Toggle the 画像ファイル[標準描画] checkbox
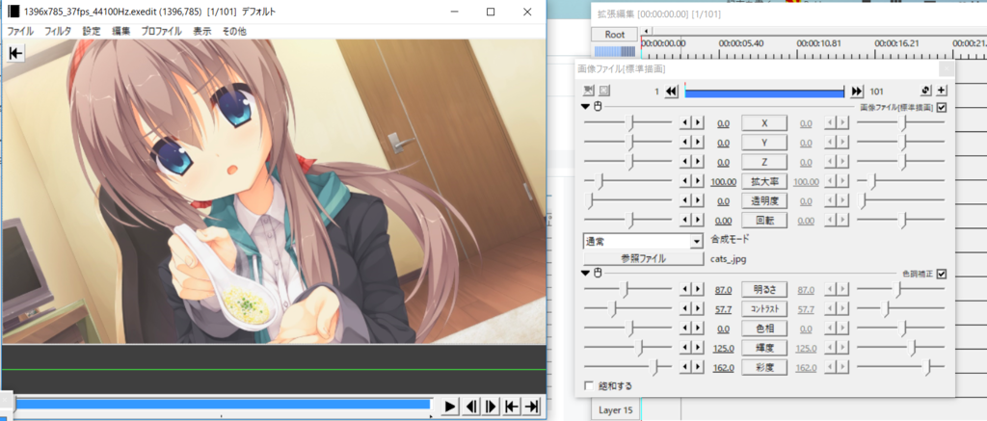The width and height of the screenshot is (987, 421). coord(942,107)
